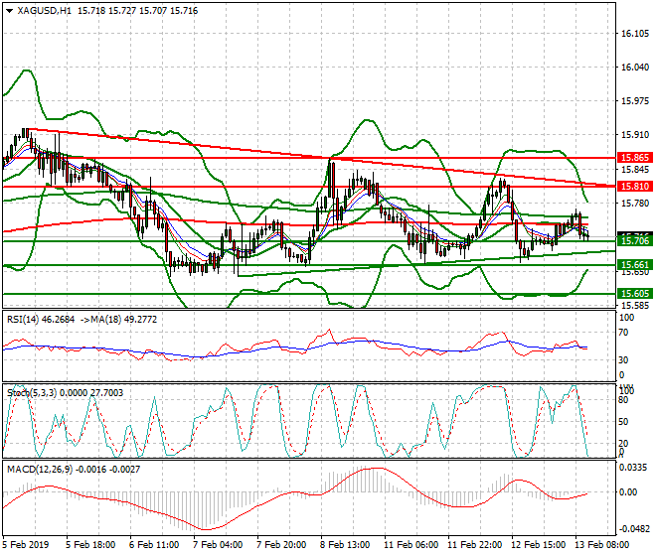This screenshot has height=556, width=656.
Task: Click the MACD 0.0335 axis value
Action: [632, 468]
